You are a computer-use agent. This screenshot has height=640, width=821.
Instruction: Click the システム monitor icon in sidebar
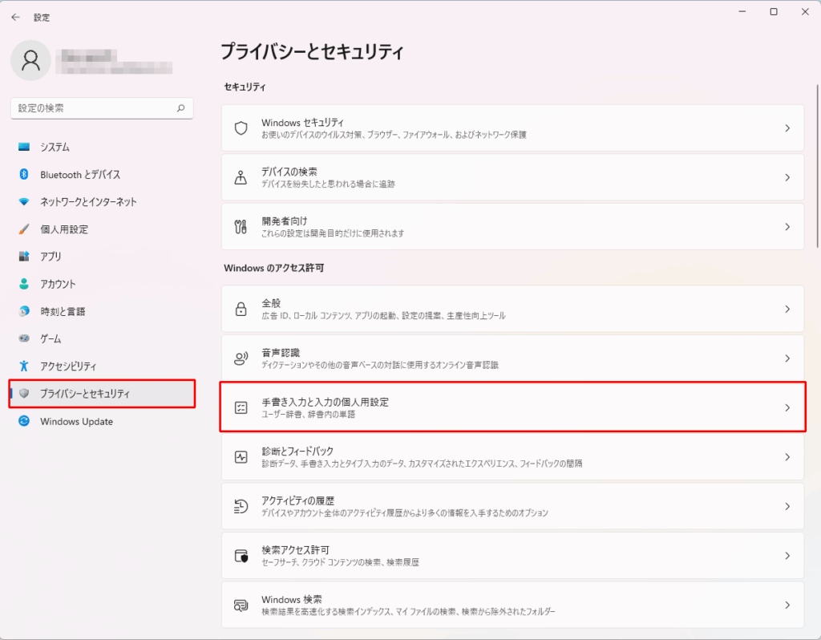[x=24, y=148]
